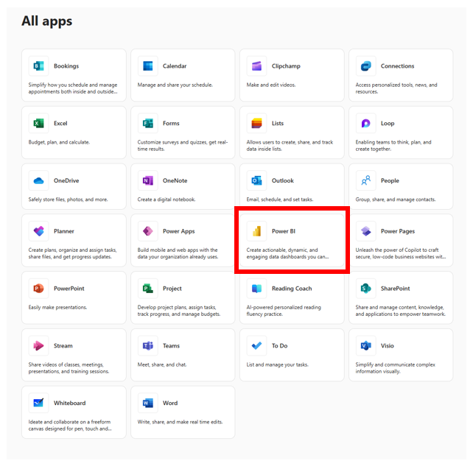The height and width of the screenshot is (469, 473).
Task: Click 'Create a digital notebook.' text
Action: (x=167, y=200)
